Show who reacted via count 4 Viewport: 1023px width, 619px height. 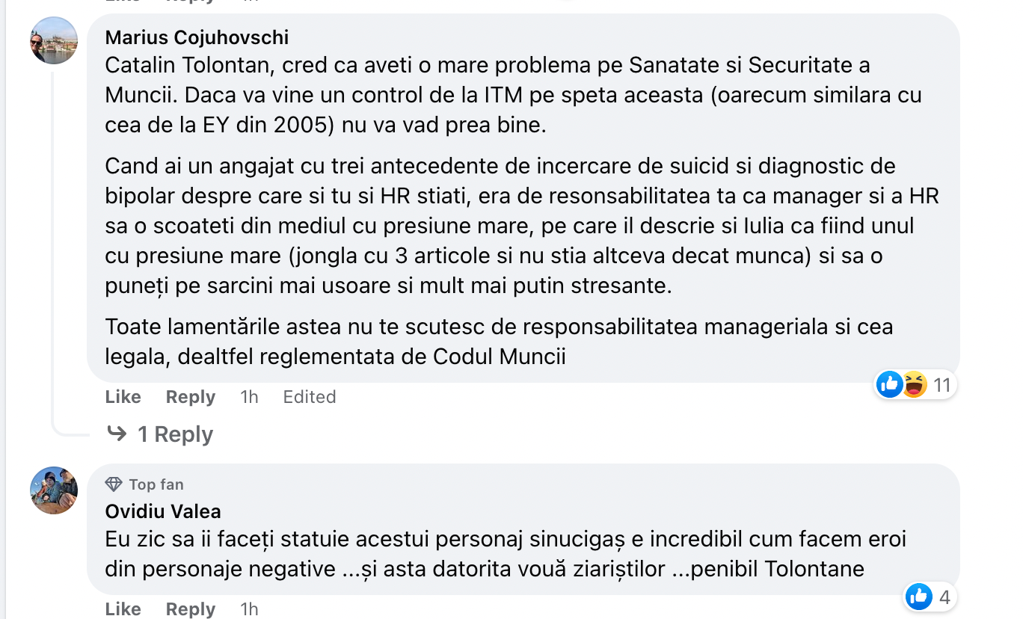click(944, 597)
